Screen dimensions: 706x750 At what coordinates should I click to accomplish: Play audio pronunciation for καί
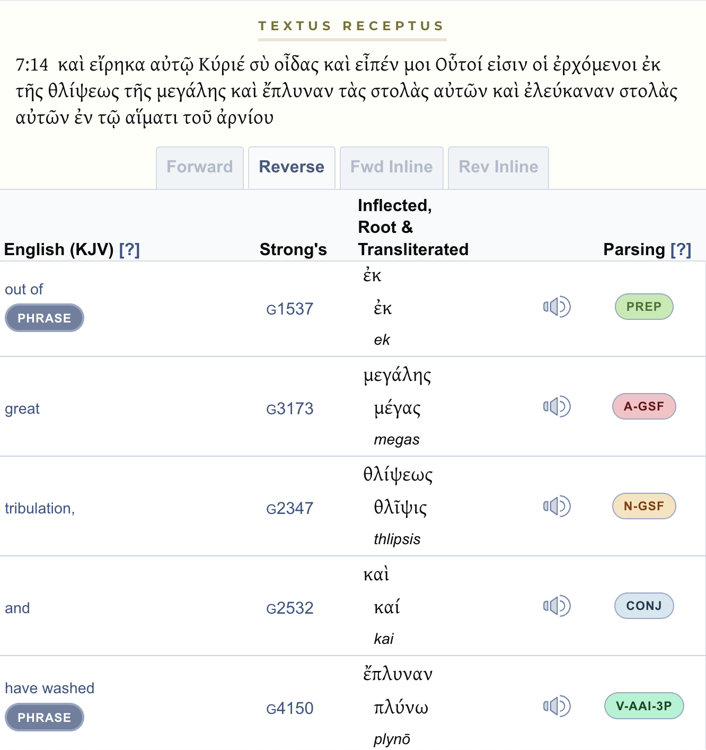(x=557, y=606)
